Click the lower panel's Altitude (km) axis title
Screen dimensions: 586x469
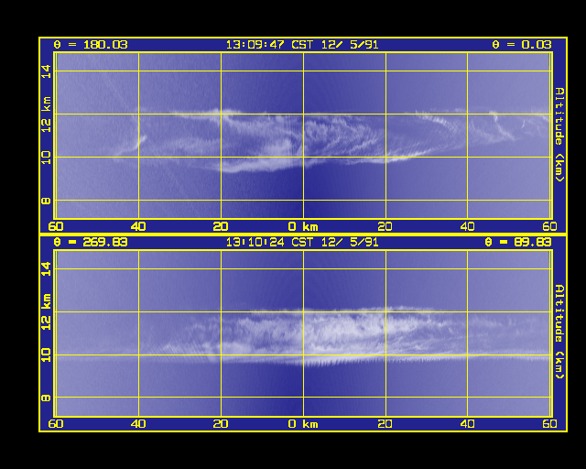click(x=559, y=332)
